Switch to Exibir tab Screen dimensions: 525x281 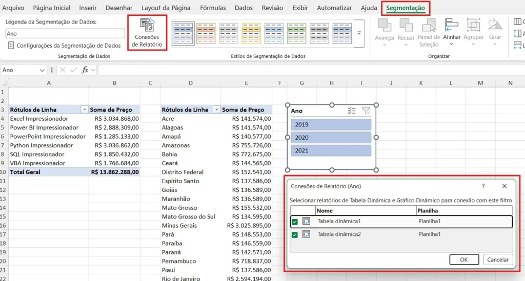pyautogui.click(x=300, y=8)
